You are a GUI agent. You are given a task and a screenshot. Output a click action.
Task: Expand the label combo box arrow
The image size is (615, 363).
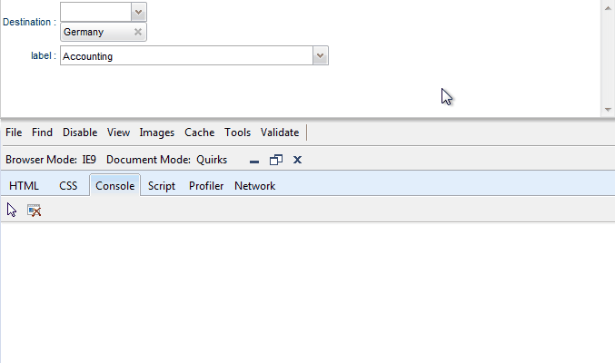pyautogui.click(x=321, y=55)
